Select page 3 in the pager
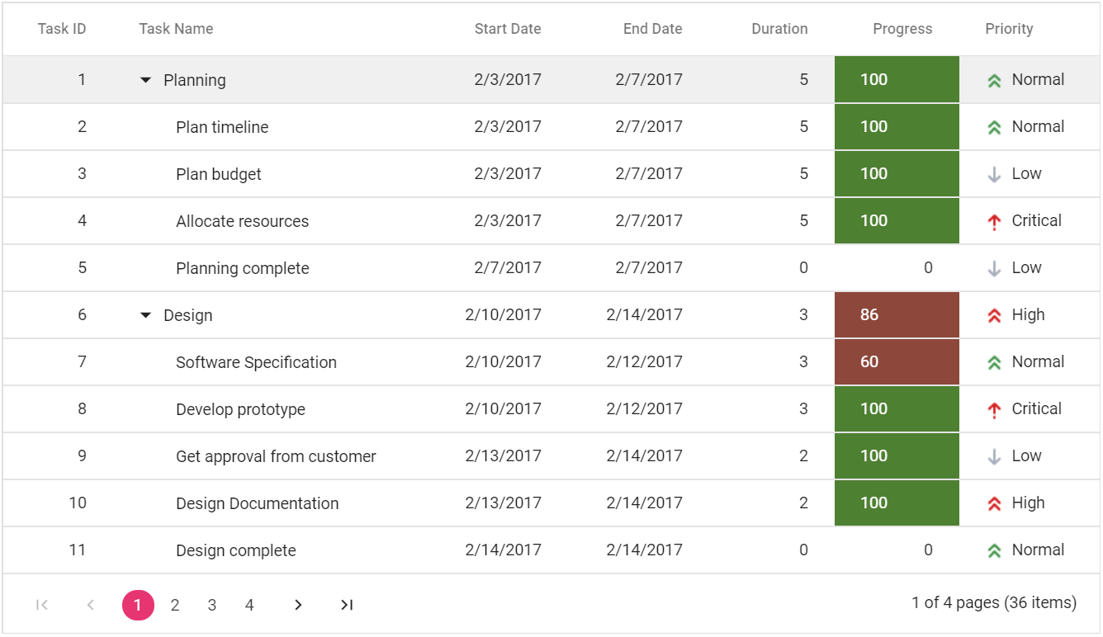Image resolution: width=1103 pixels, height=637 pixels. (x=212, y=606)
